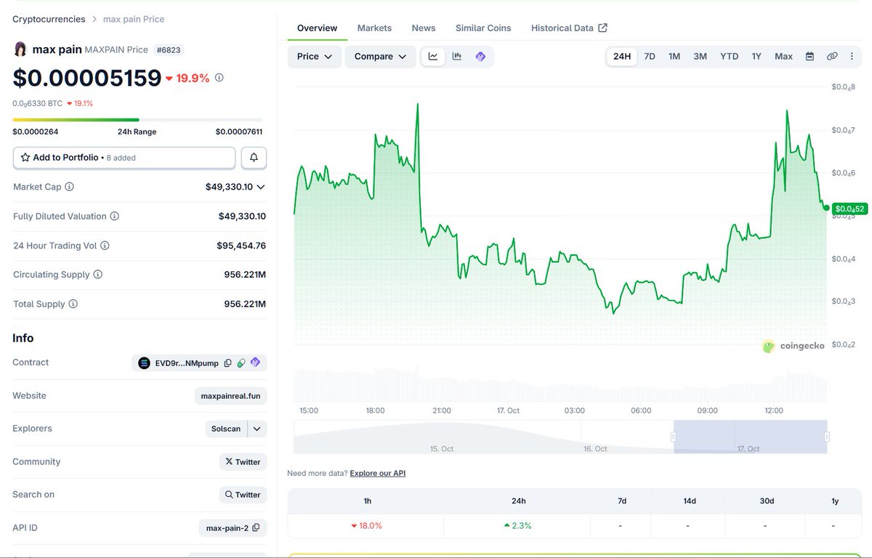Viewport: 872px width, 558px height.
Task: Show Total Supply info tooltip
Action: (x=73, y=304)
